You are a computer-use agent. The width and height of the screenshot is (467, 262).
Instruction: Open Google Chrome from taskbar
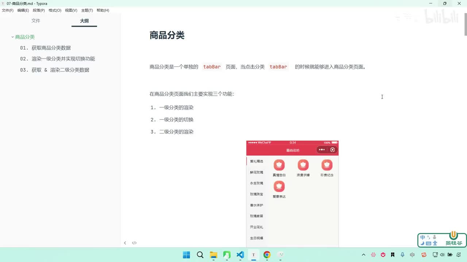[267, 255]
